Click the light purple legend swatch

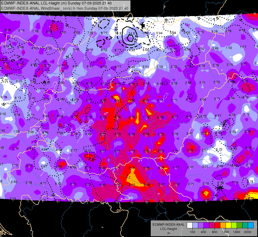click(201, 225)
